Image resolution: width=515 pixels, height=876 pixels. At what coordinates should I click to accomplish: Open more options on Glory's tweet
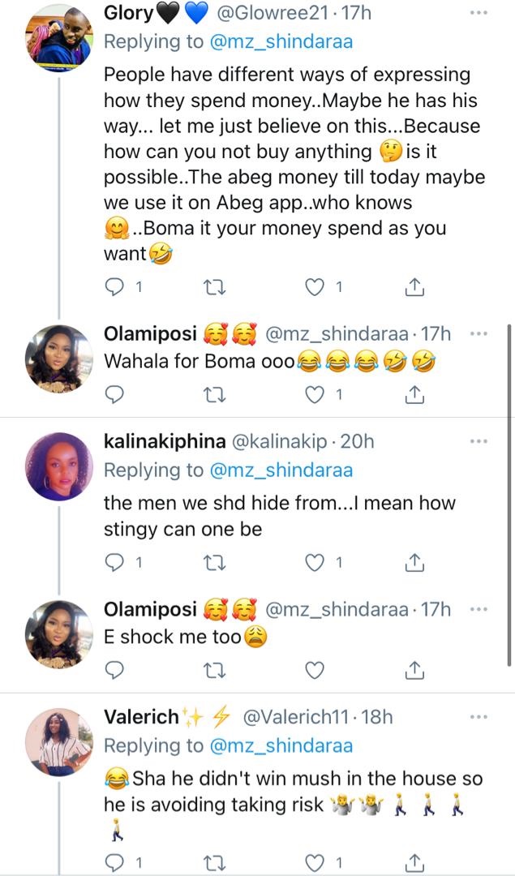point(479,14)
